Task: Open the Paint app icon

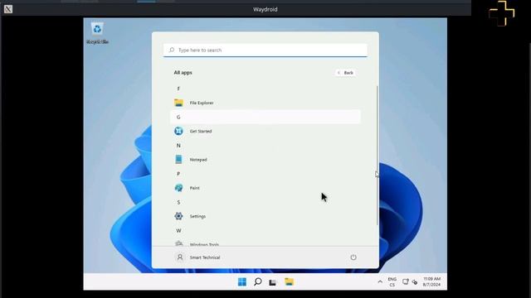Action: [178, 188]
